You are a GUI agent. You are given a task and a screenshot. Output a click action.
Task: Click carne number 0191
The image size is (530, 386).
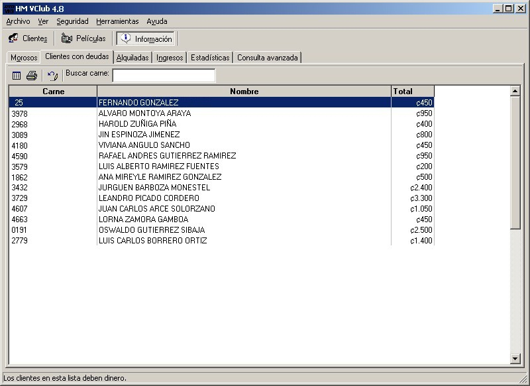pyautogui.click(x=19, y=230)
